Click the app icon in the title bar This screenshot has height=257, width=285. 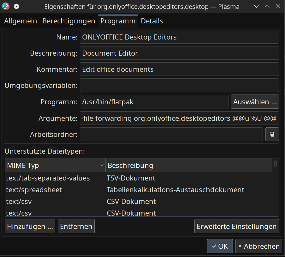[6, 6]
